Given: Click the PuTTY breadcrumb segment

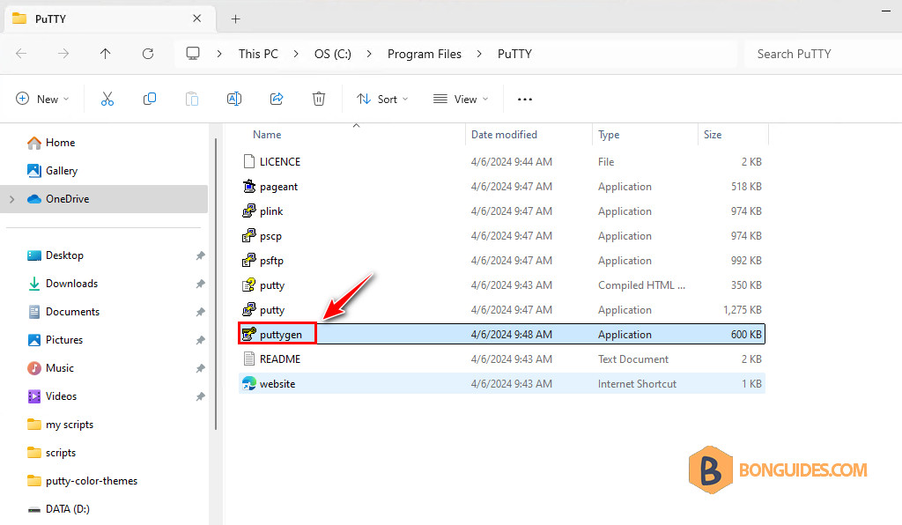Looking at the screenshot, I should (x=514, y=54).
